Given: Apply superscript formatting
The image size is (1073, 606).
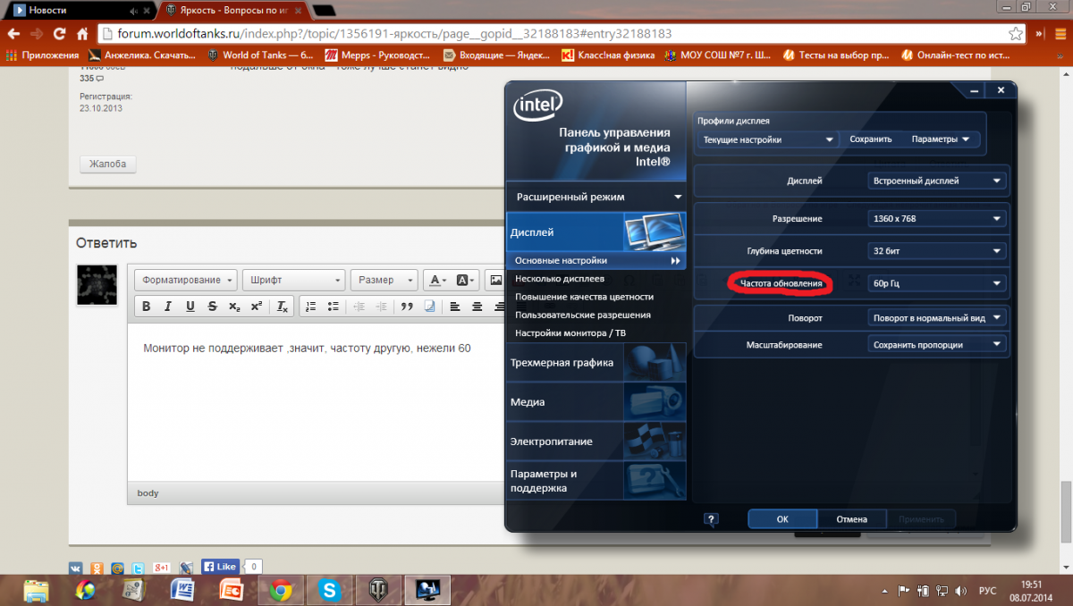Looking at the screenshot, I should (x=256, y=307).
